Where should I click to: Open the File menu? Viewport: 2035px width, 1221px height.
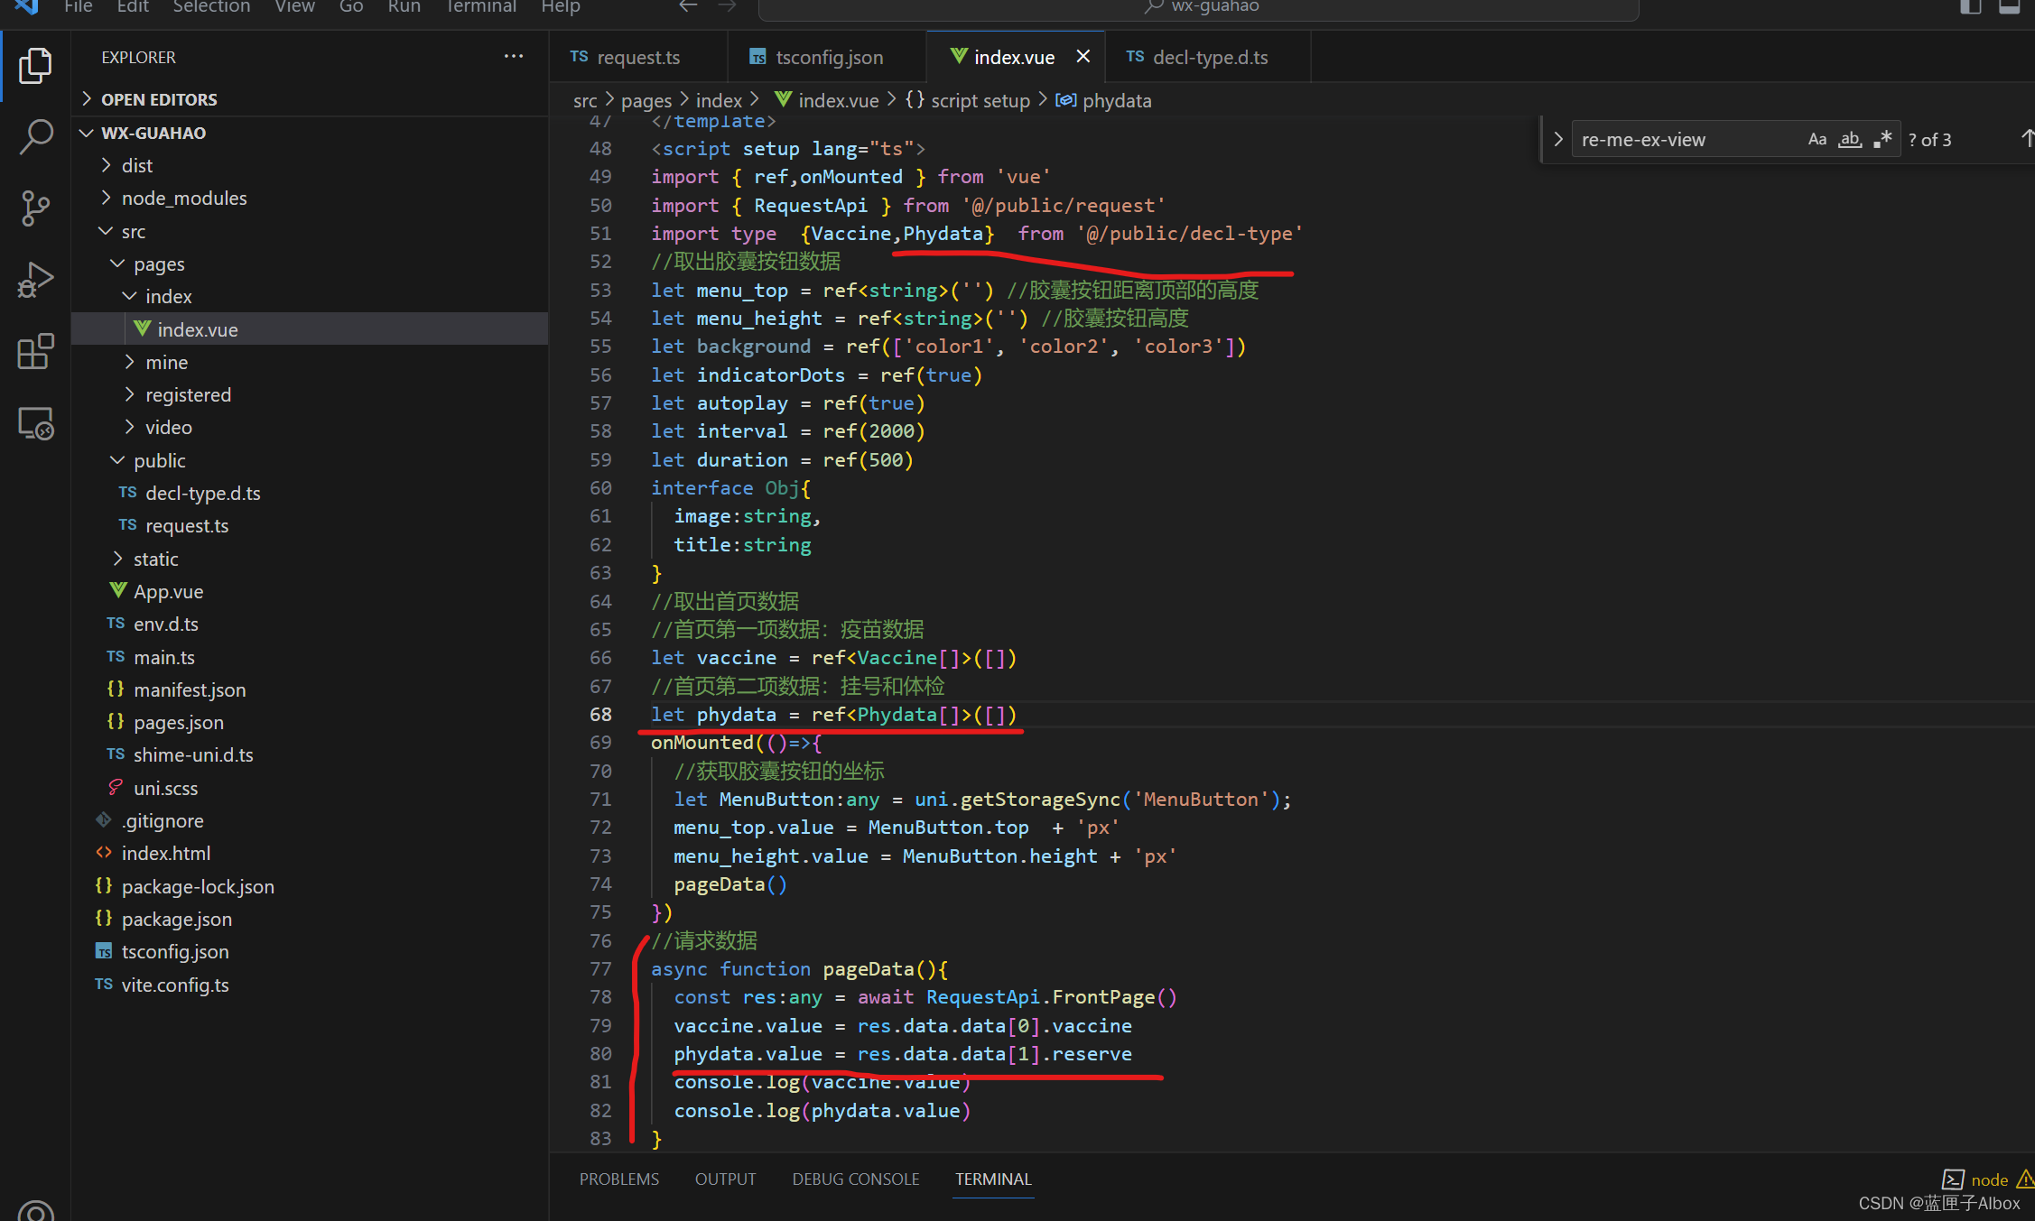(x=79, y=6)
